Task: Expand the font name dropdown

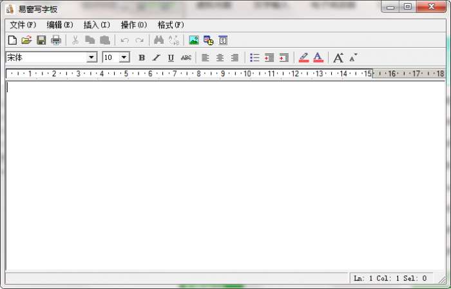Action: pyautogui.click(x=91, y=57)
